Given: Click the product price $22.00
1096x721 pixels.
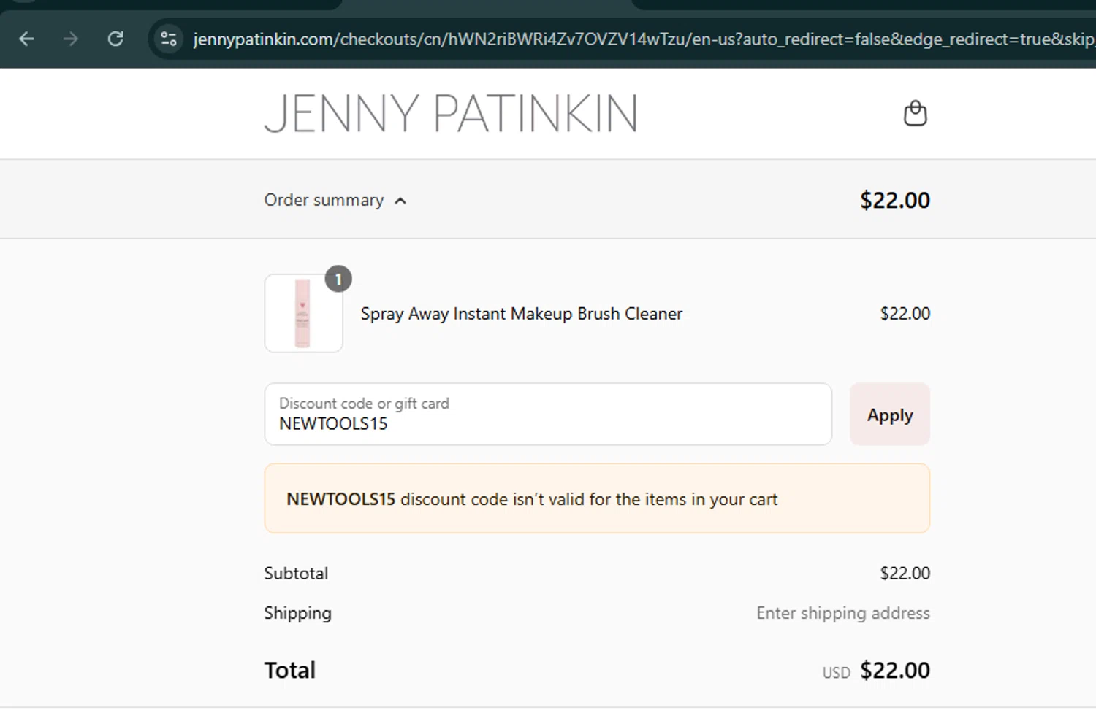Looking at the screenshot, I should pos(905,314).
